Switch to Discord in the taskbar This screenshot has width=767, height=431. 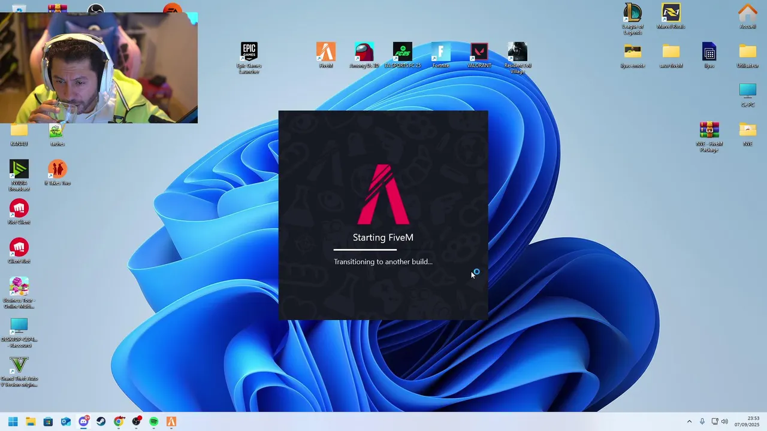83,421
